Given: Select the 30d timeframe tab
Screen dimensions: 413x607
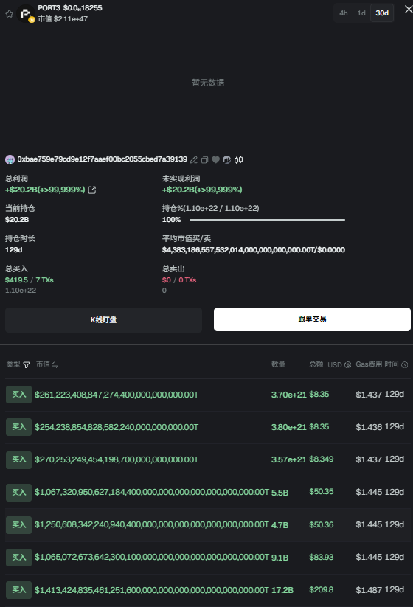Looking at the screenshot, I should [x=382, y=13].
